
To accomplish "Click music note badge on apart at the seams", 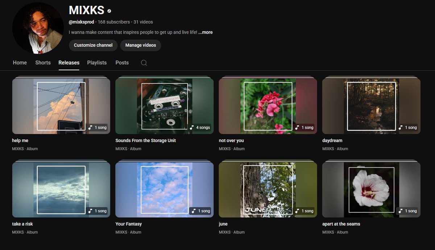I will tap(407, 211).
